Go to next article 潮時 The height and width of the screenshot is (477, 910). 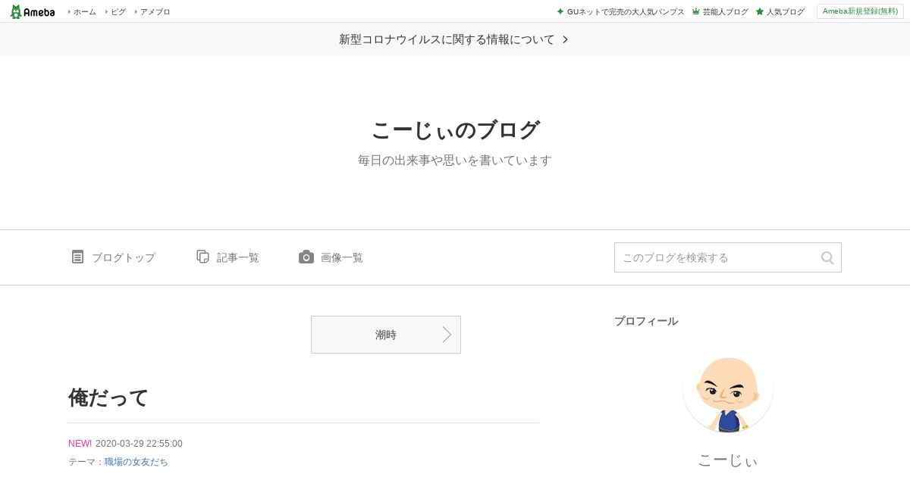point(386,335)
